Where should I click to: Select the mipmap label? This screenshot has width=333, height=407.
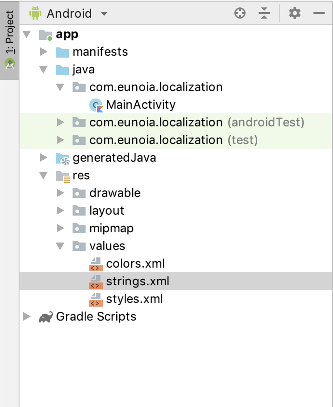click(x=112, y=229)
